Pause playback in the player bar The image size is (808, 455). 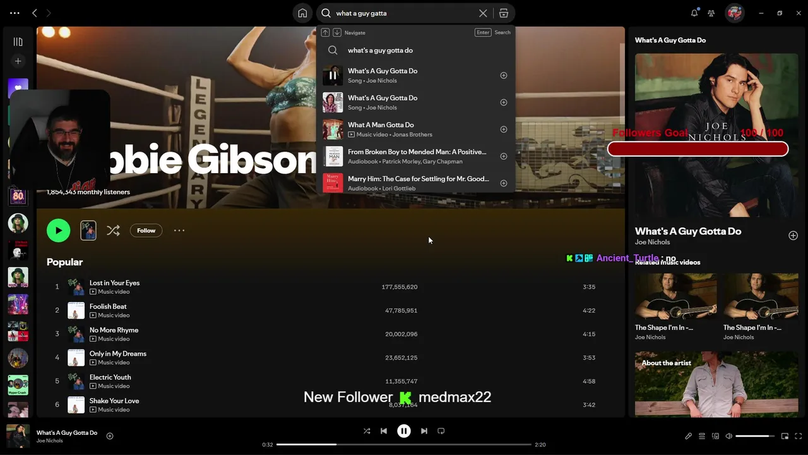tap(404, 431)
